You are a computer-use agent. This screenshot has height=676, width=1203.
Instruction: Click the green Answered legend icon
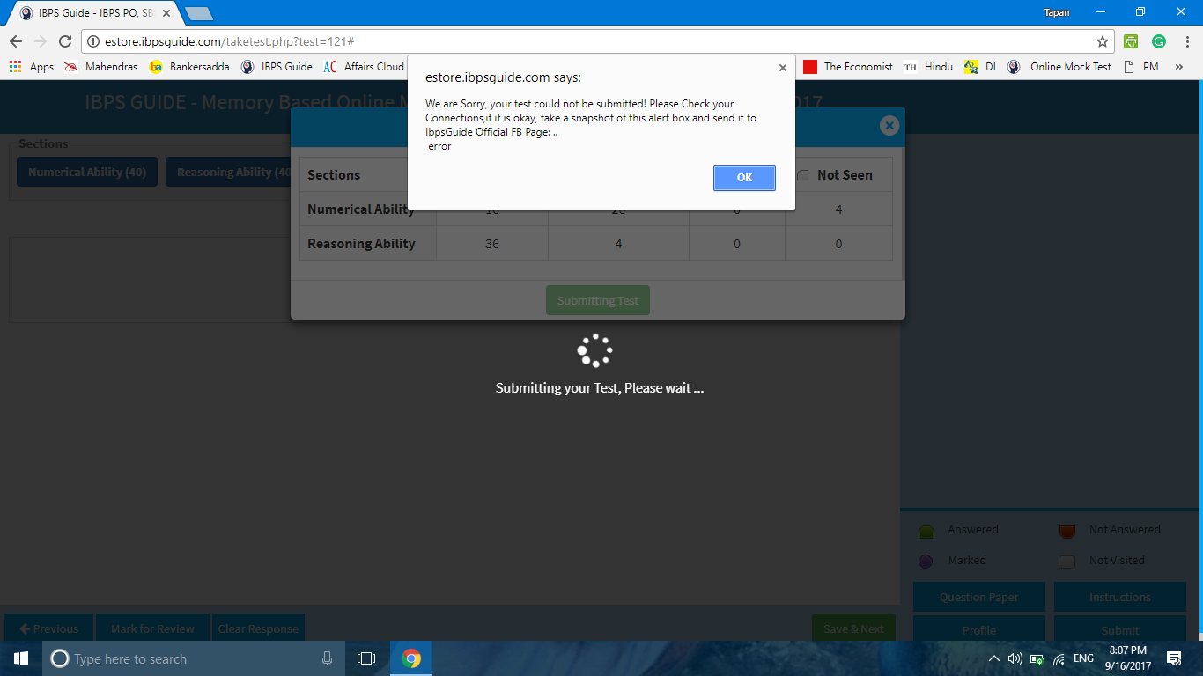[x=926, y=531]
